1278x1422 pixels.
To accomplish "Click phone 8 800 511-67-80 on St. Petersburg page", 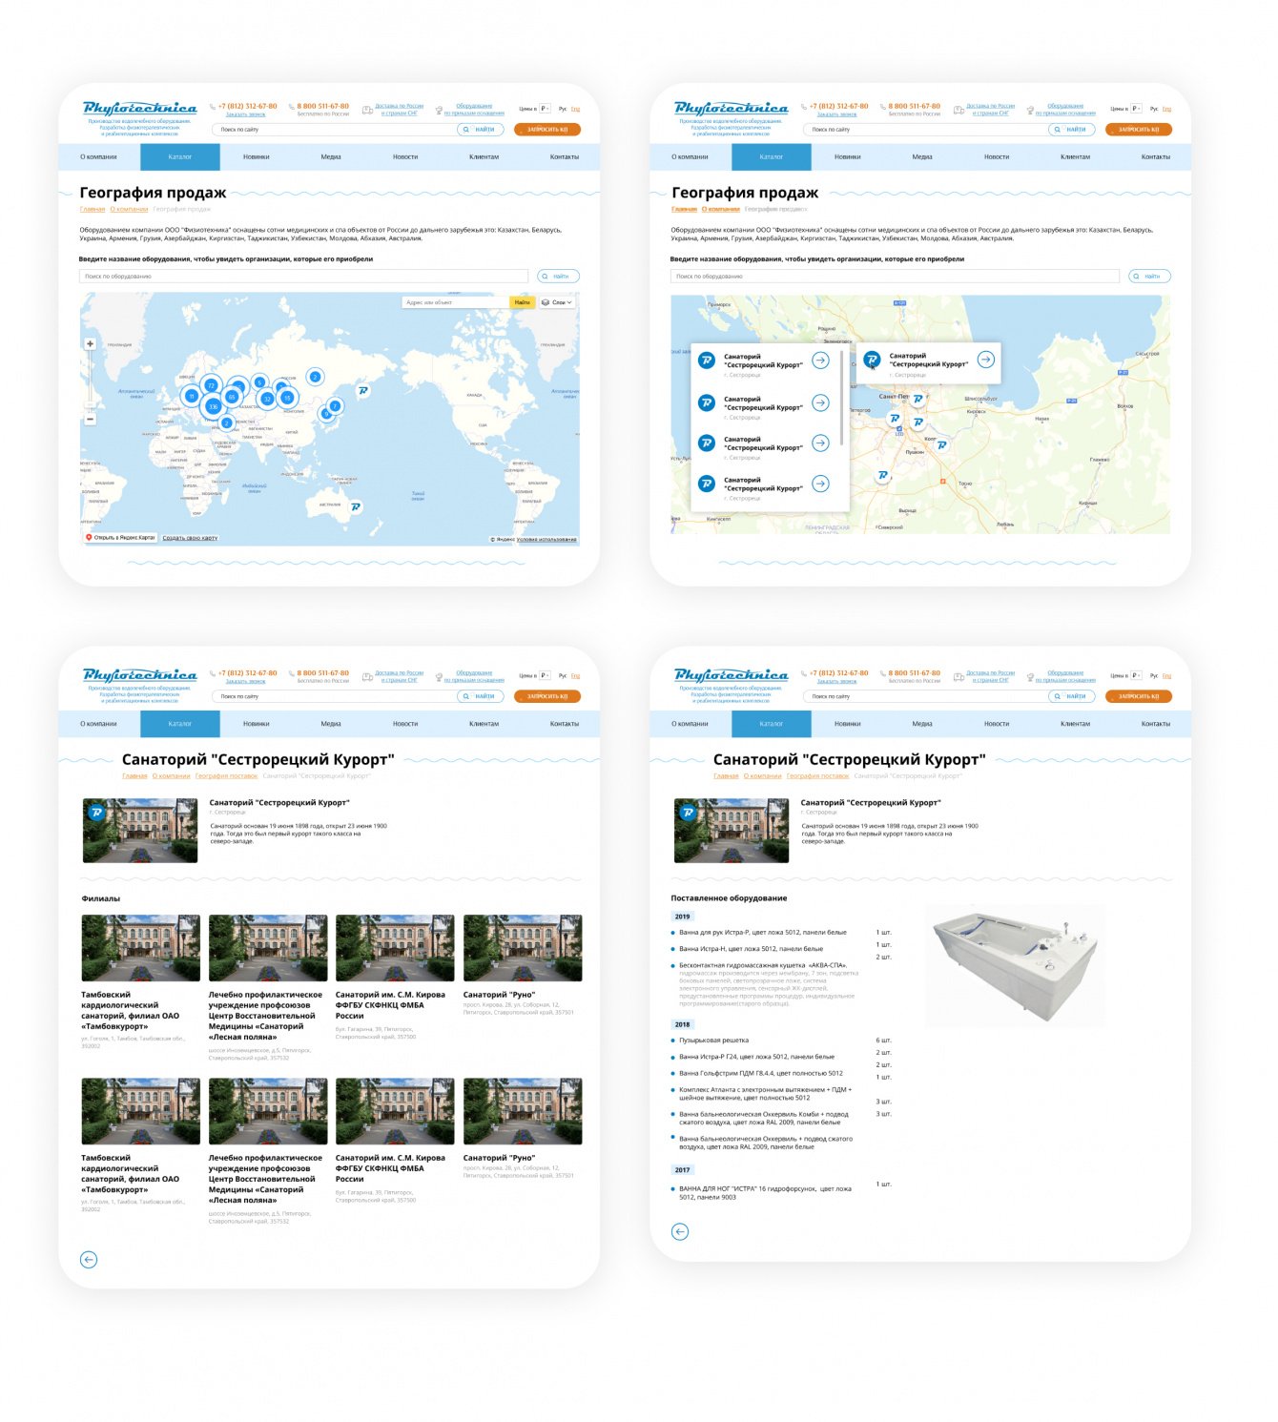I will point(914,106).
